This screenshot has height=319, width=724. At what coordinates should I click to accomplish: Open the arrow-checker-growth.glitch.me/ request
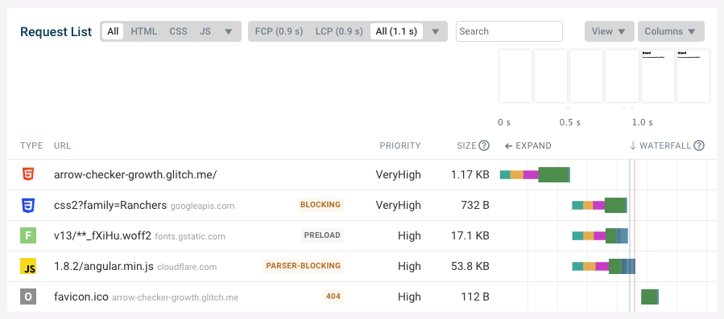tap(135, 174)
